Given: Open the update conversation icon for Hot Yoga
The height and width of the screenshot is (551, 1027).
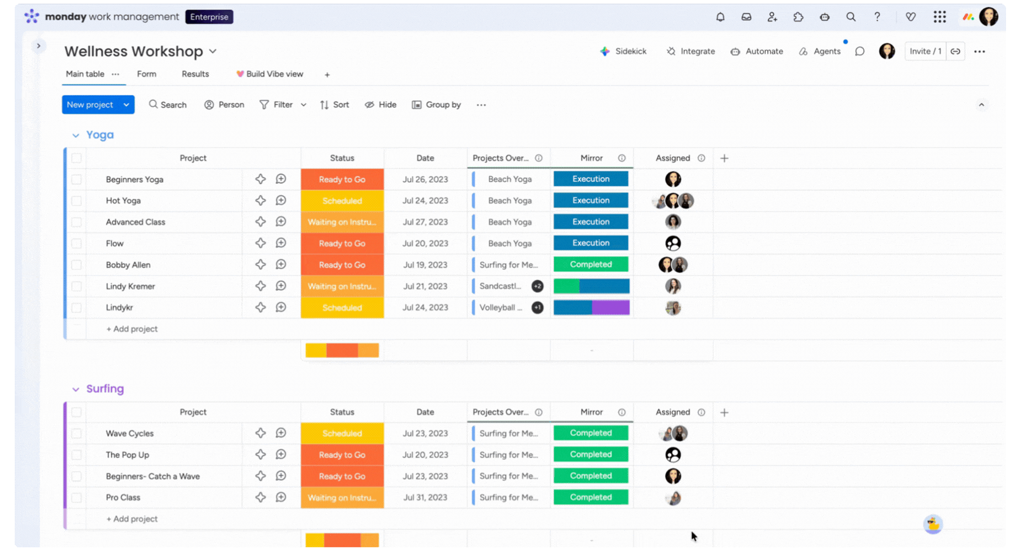Looking at the screenshot, I should 281,200.
